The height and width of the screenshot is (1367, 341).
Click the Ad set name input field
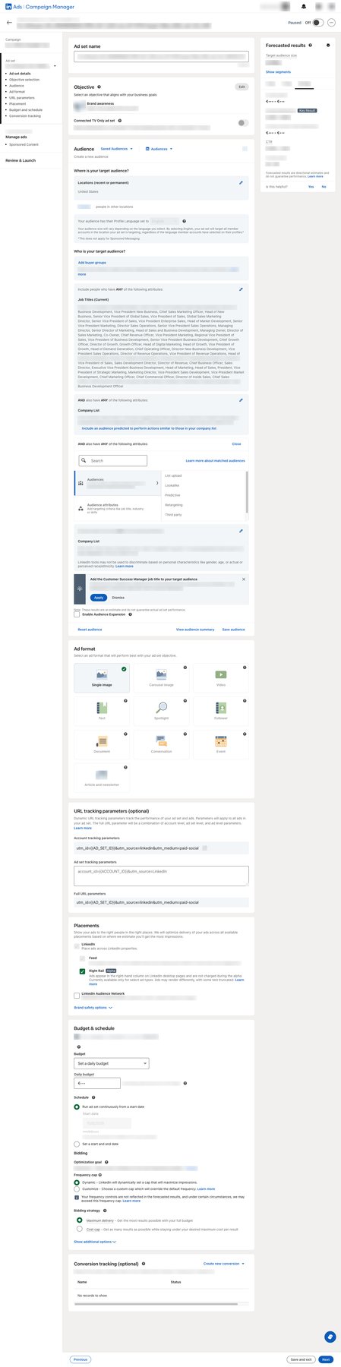pyautogui.click(x=161, y=56)
